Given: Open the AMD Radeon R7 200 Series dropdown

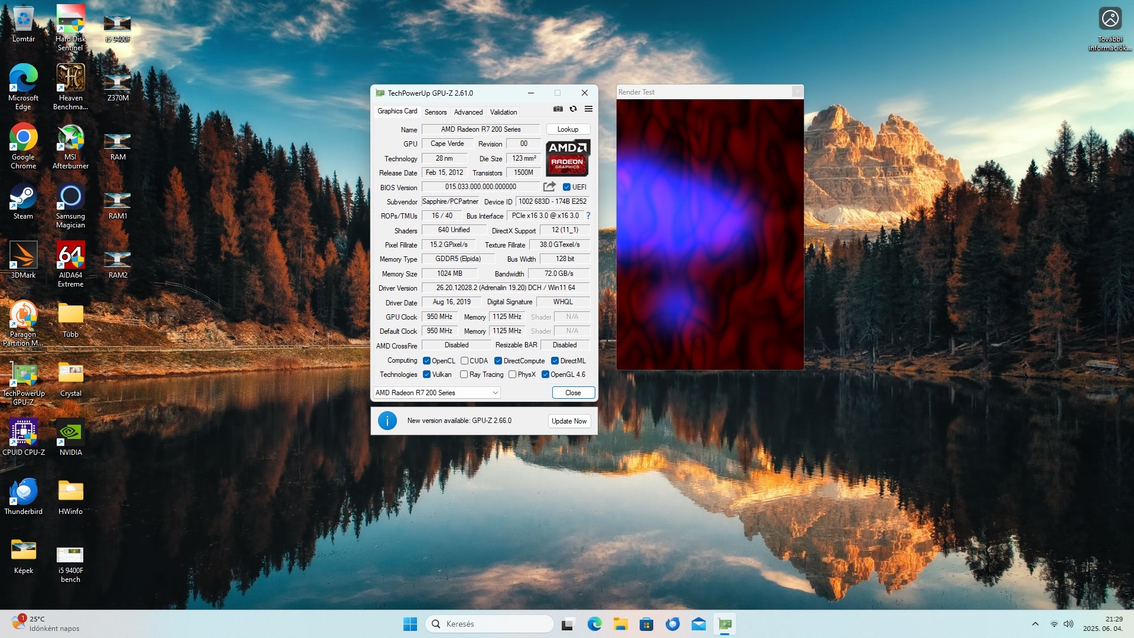Looking at the screenshot, I should [x=437, y=393].
